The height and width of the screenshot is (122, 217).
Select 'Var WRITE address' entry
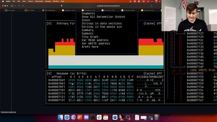[x=96, y=43]
